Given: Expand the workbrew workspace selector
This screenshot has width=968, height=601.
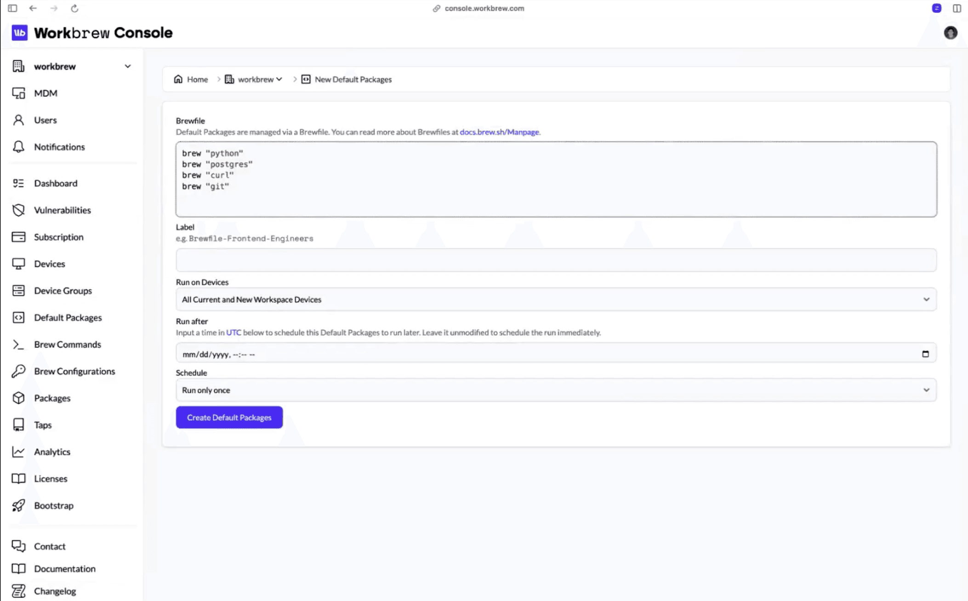Looking at the screenshot, I should click(127, 66).
